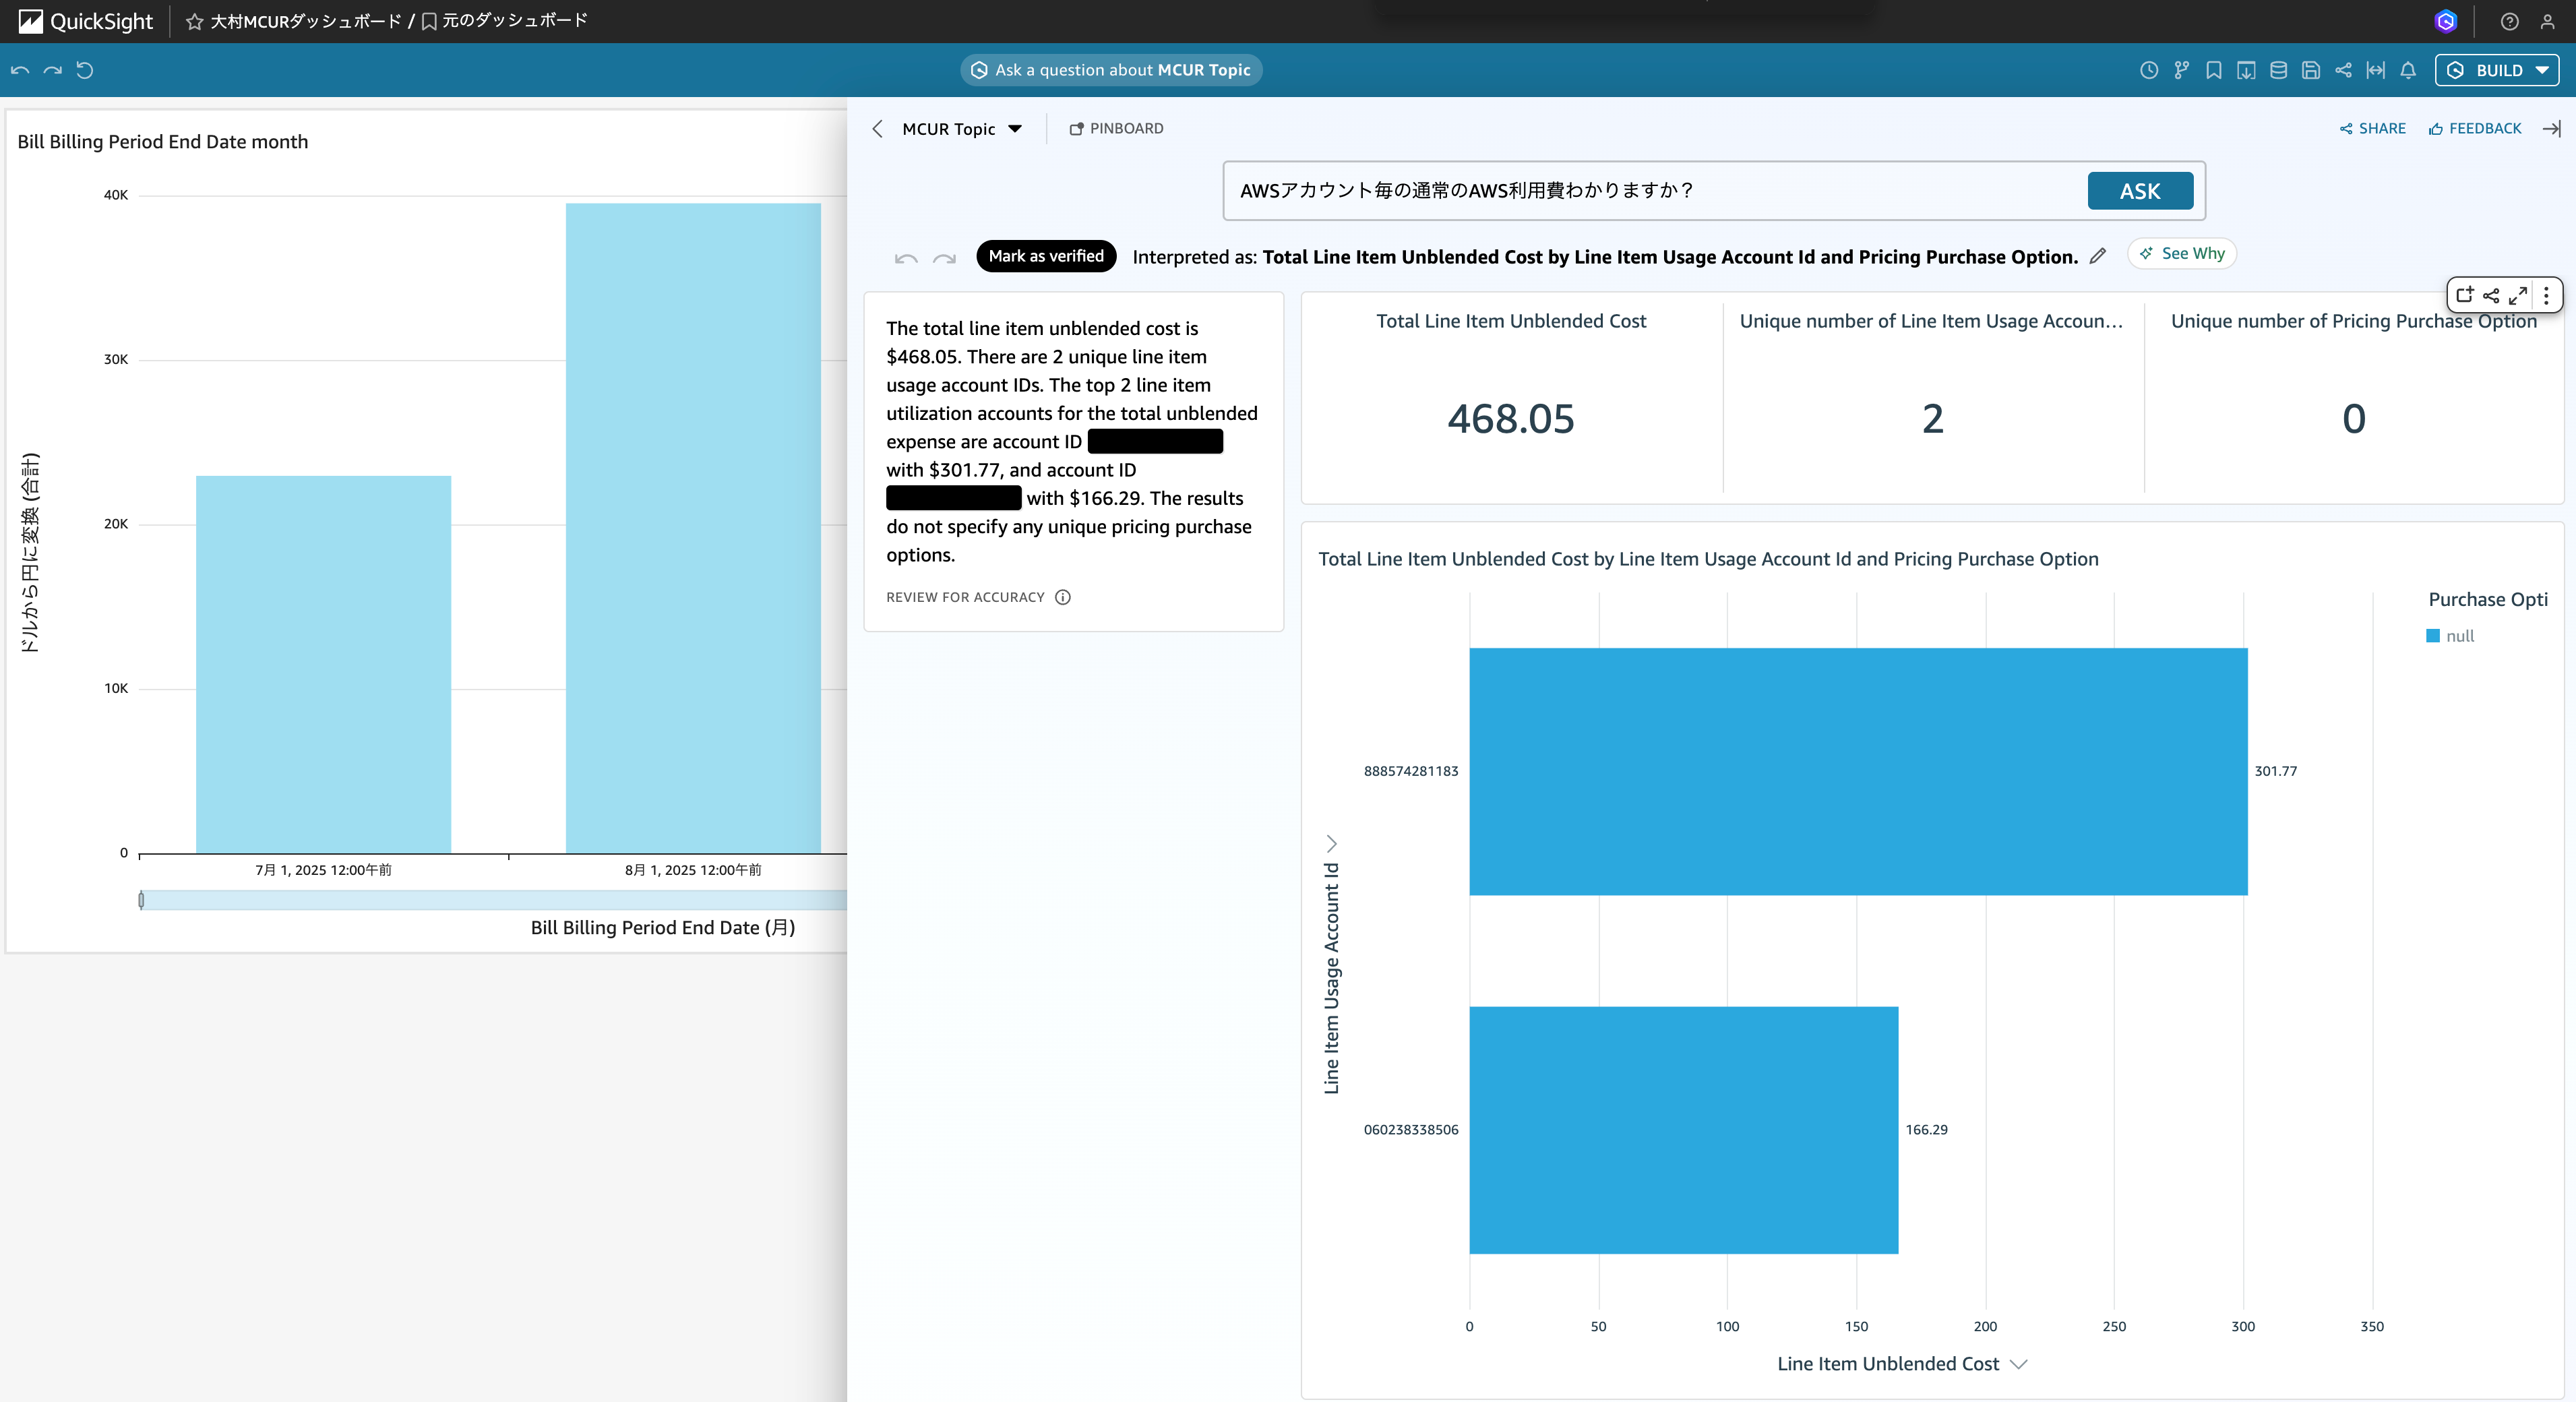Click the 大村MCURダッシュボード breadcrumb
This screenshot has height=1402, width=2576.
[305, 21]
